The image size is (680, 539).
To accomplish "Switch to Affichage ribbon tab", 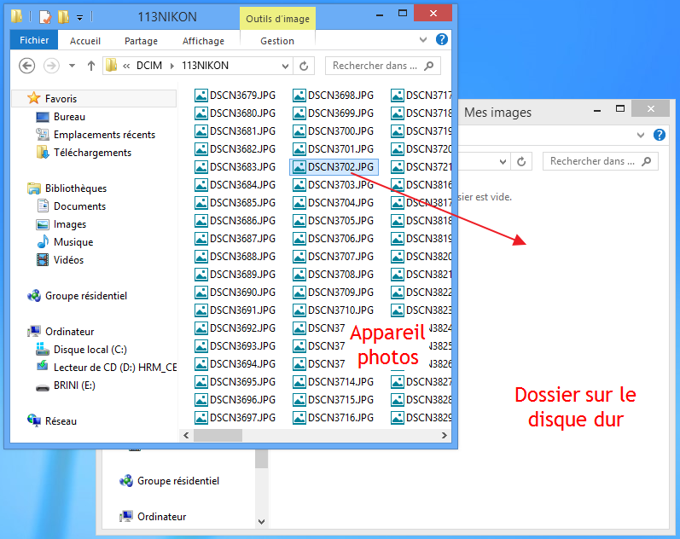I will coord(203,41).
